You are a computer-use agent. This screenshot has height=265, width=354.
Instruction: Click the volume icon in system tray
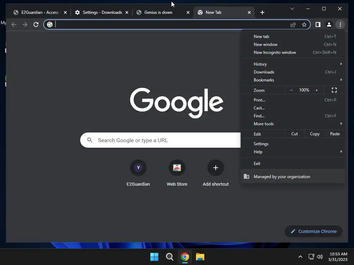(x=320, y=257)
